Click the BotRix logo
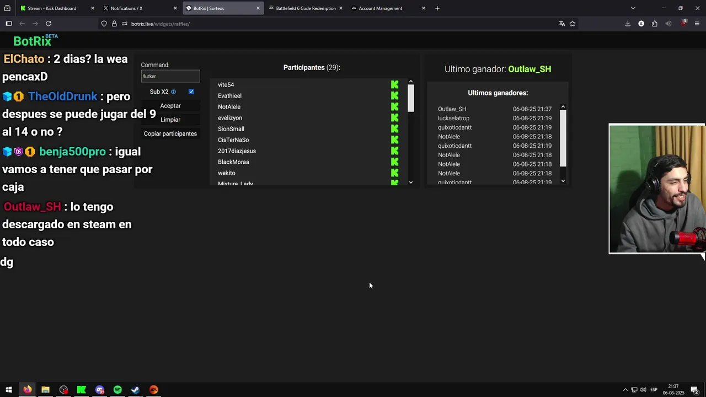The height and width of the screenshot is (397, 706). (x=35, y=41)
